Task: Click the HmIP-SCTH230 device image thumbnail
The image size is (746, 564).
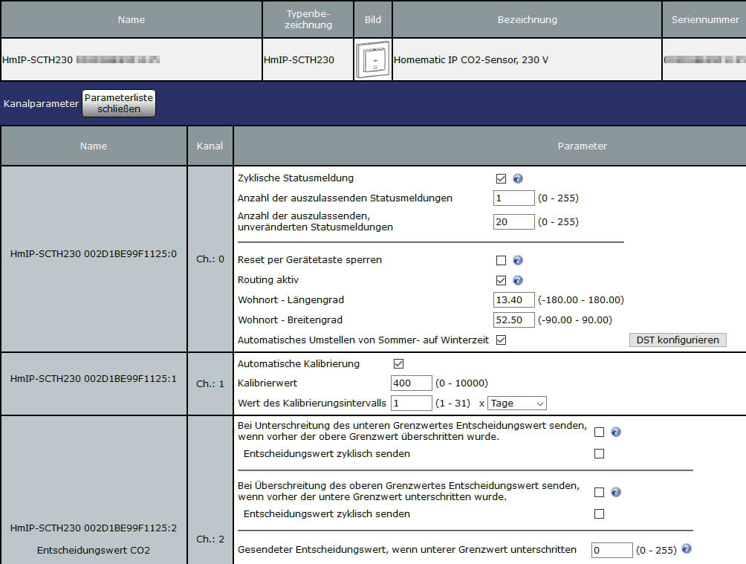Action: pyautogui.click(x=373, y=60)
